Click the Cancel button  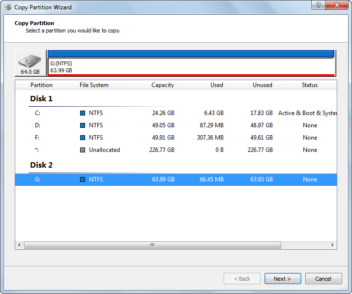(x=323, y=279)
